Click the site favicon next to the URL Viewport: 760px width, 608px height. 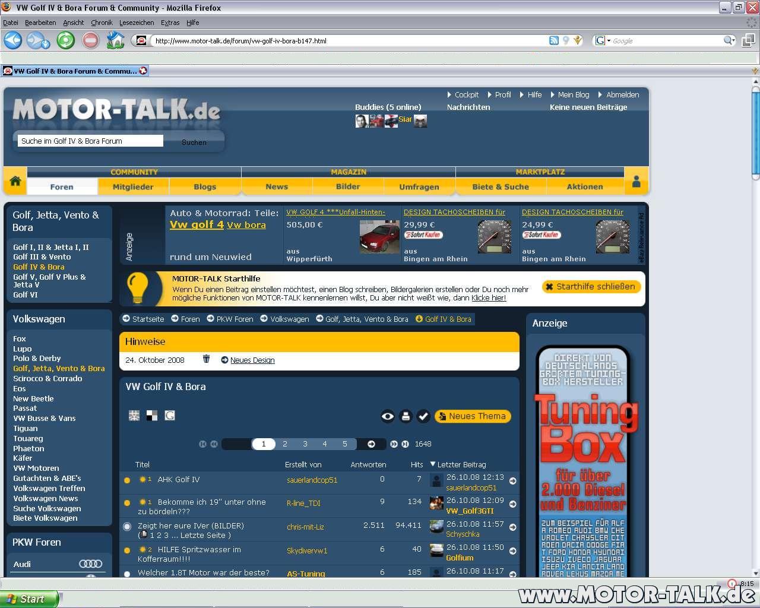click(x=141, y=40)
